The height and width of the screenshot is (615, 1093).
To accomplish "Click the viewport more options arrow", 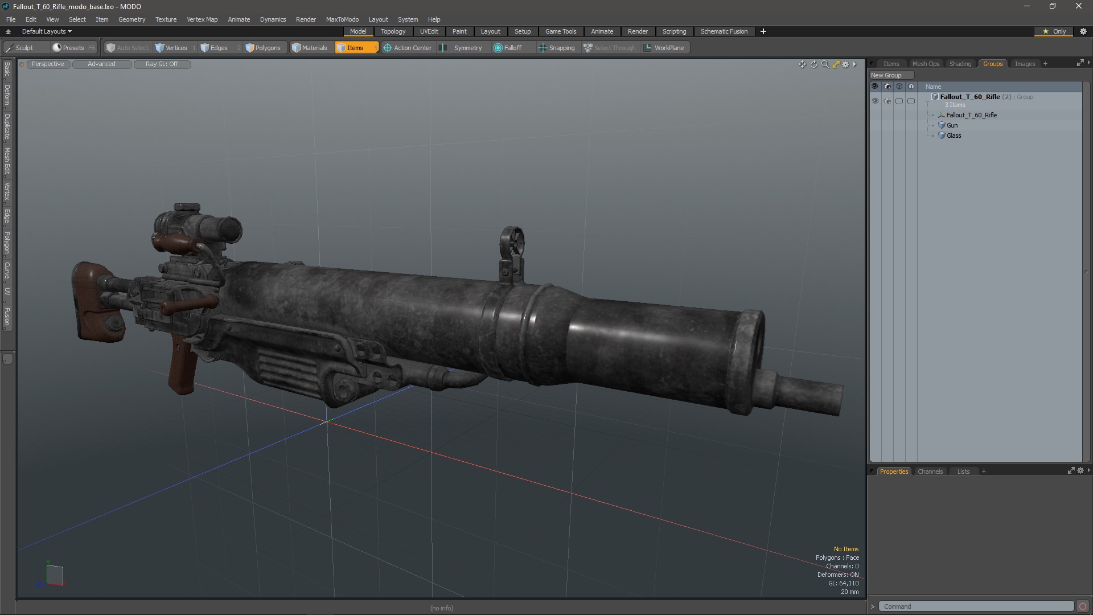I will [x=854, y=64].
